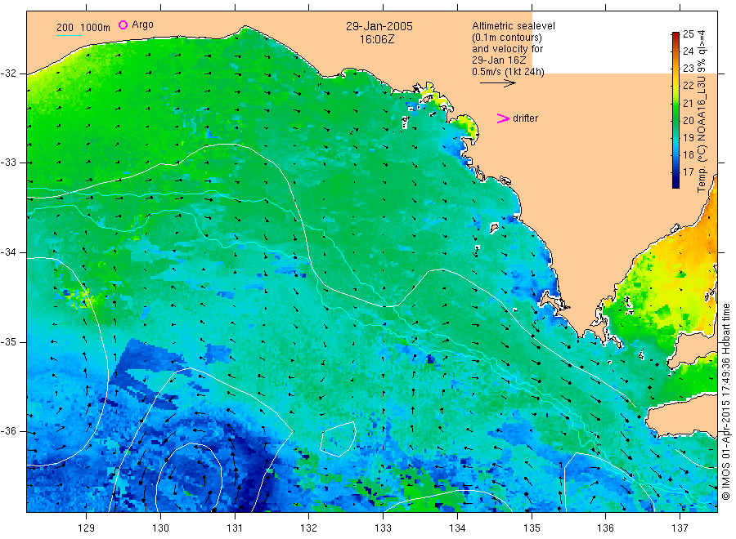The image size is (736, 539).
Task: Click color bar value 17
Action: point(688,172)
